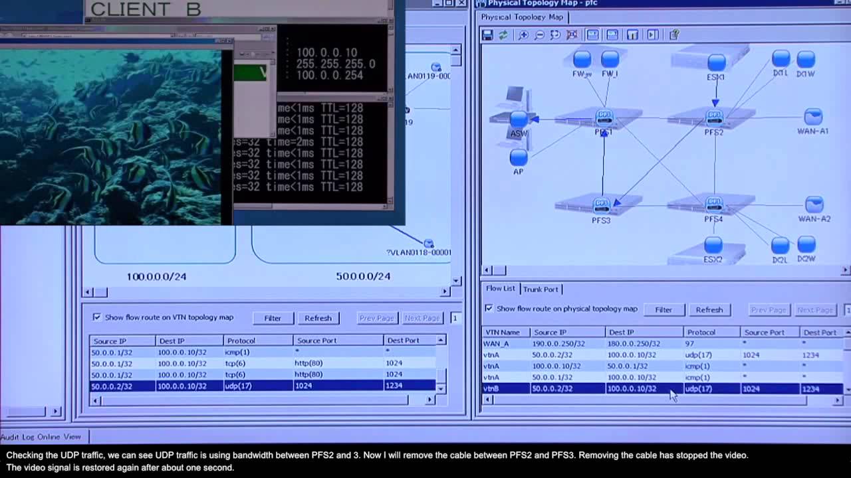Select the vtnA udp(17) flow row
The image size is (851, 478).
coord(663,355)
